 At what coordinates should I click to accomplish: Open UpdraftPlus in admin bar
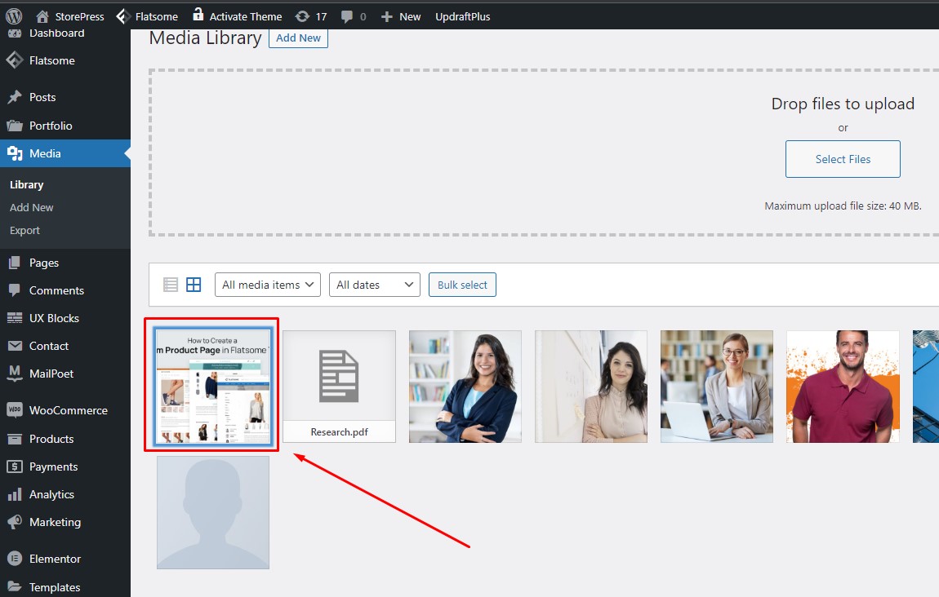(462, 17)
